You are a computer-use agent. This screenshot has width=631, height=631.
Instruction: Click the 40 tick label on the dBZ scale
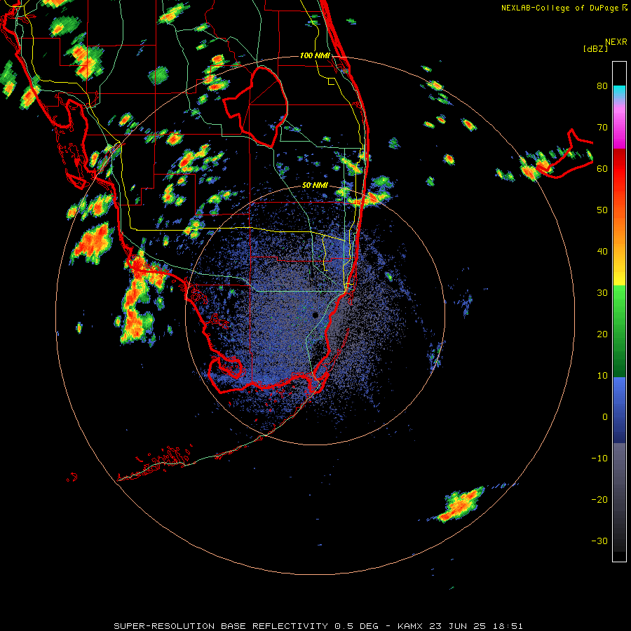coord(602,252)
